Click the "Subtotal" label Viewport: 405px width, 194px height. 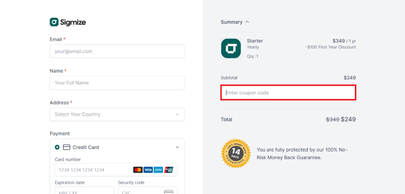click(x=229, y=78)
